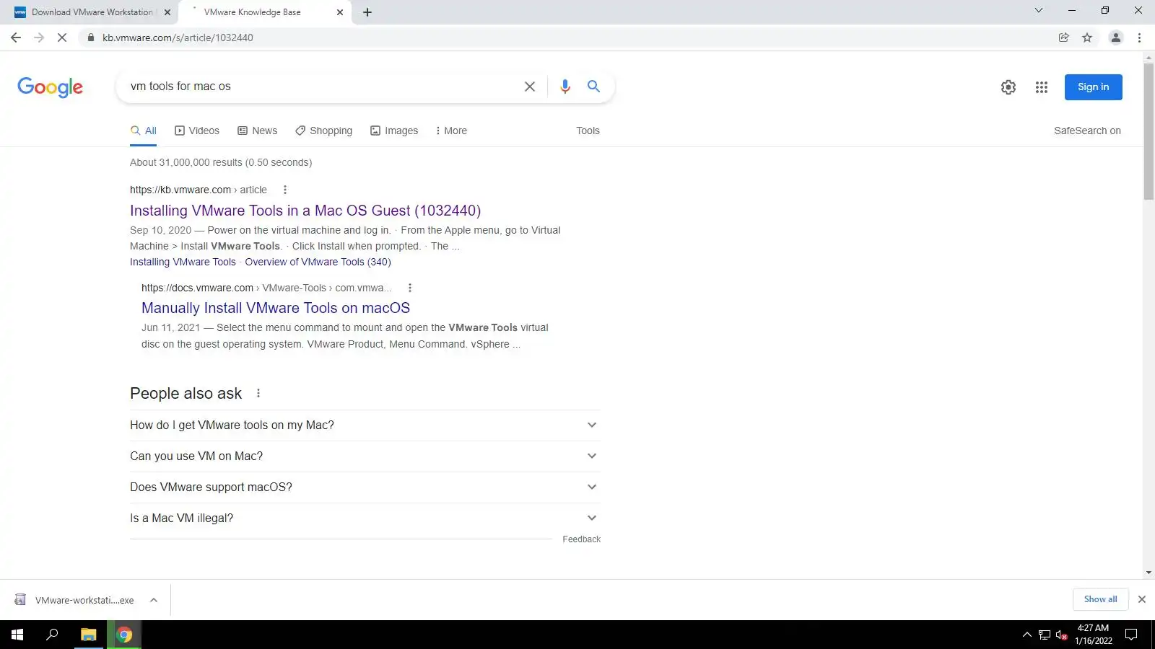Open the network status tray icon
Screen dimensions: 1155x649
point(1044,635)
